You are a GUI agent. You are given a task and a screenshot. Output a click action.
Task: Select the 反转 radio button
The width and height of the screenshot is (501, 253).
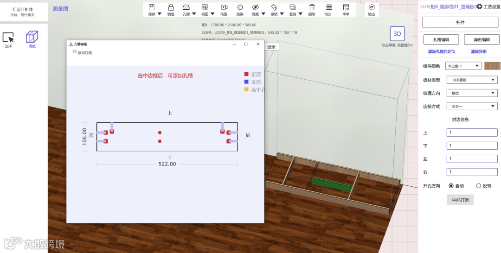click(479, 186)
